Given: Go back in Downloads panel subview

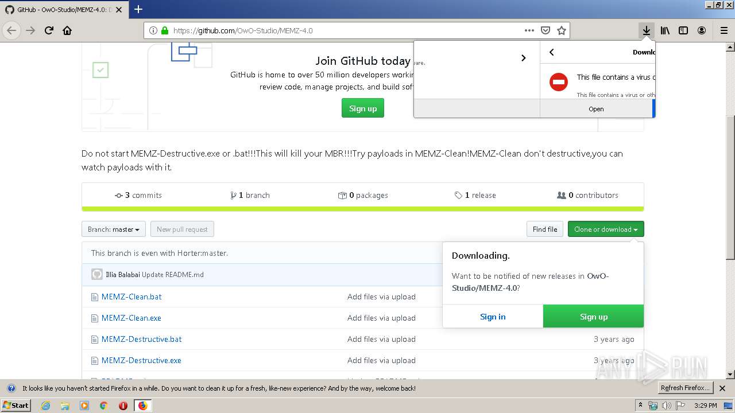Looking at the screenshot, I should pyautogui.click(x=552, y=52).
